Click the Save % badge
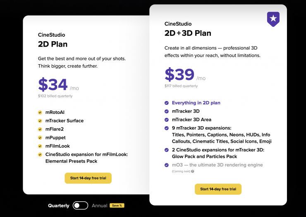 [x=117, y=205]
